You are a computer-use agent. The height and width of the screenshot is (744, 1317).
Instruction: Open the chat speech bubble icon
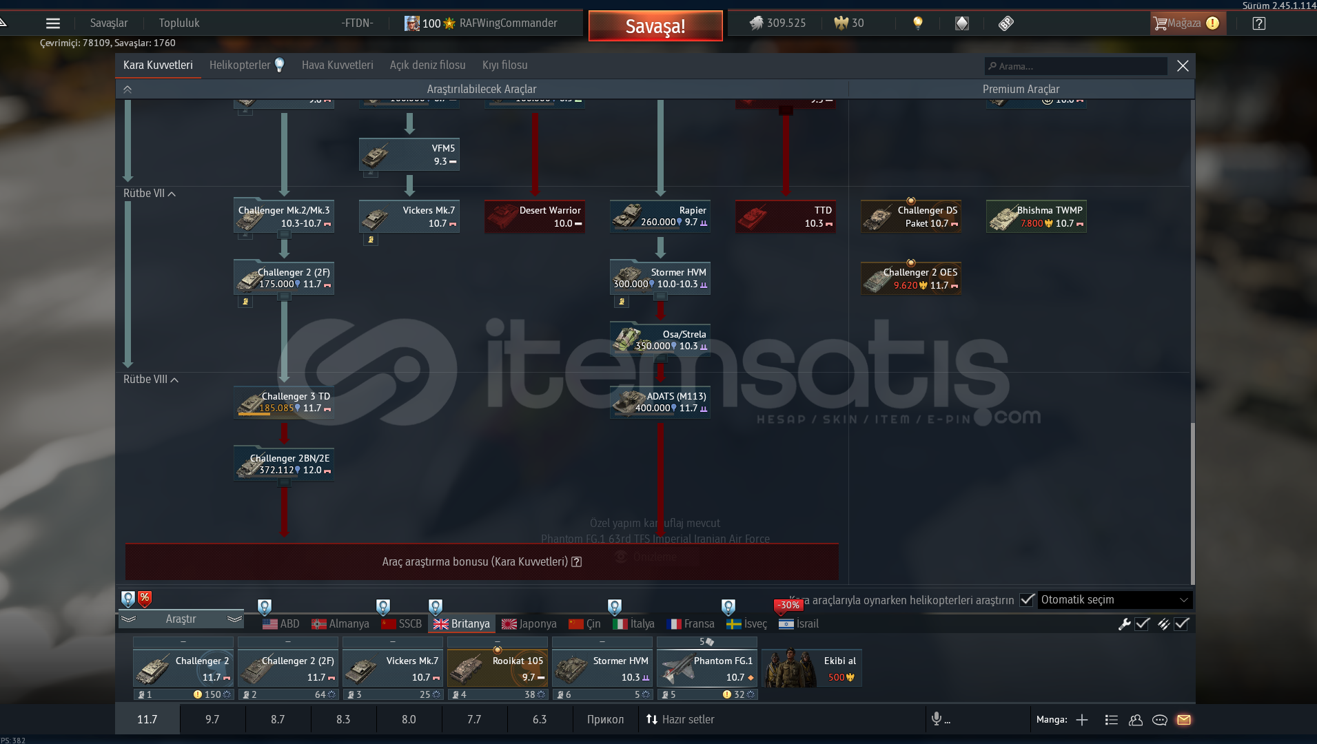1160,720
